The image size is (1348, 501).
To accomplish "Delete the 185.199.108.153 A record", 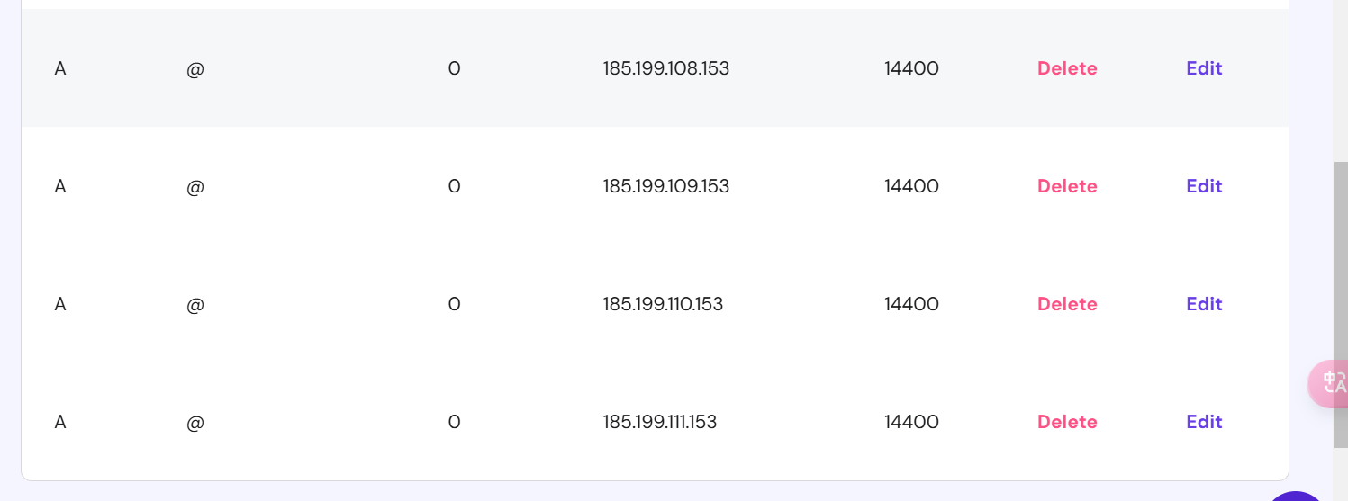I will (x=1067, y=68).
